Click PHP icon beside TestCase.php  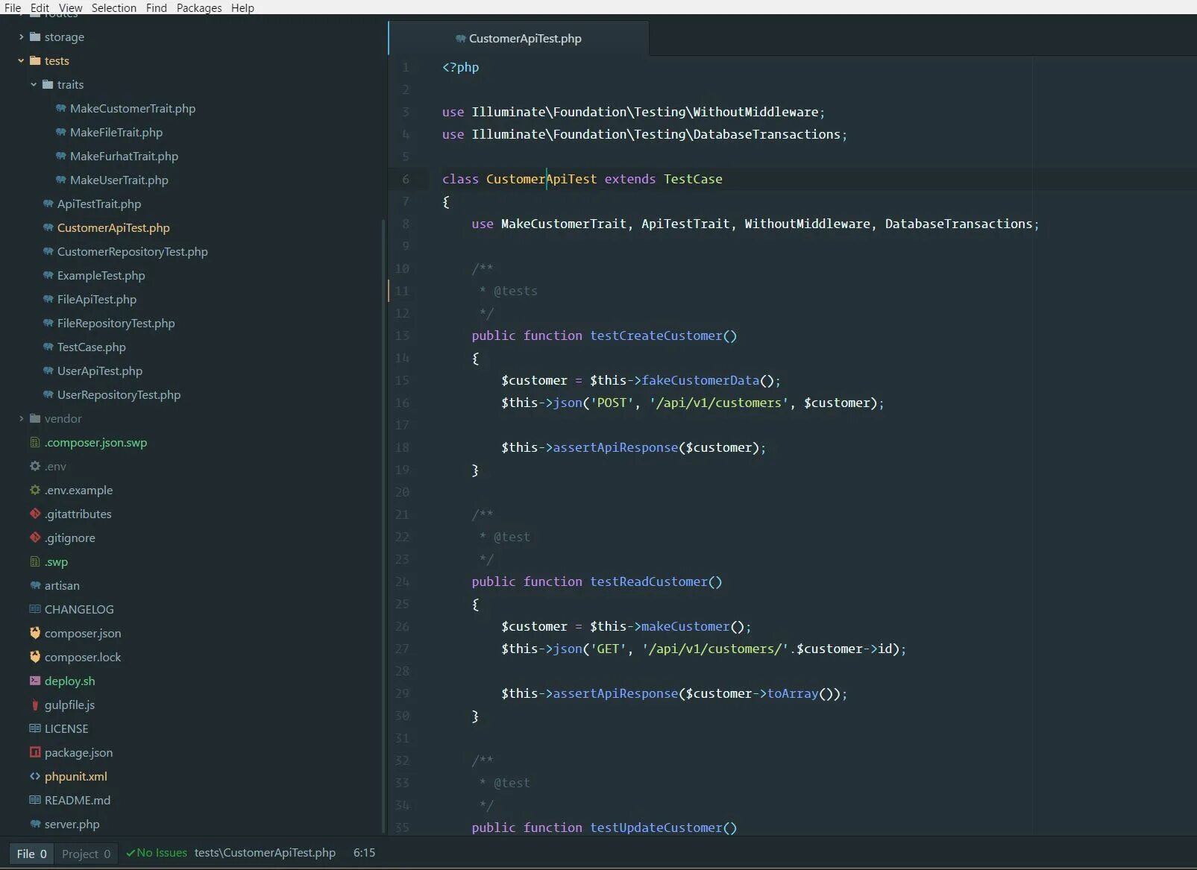click(x=48, y=347)
